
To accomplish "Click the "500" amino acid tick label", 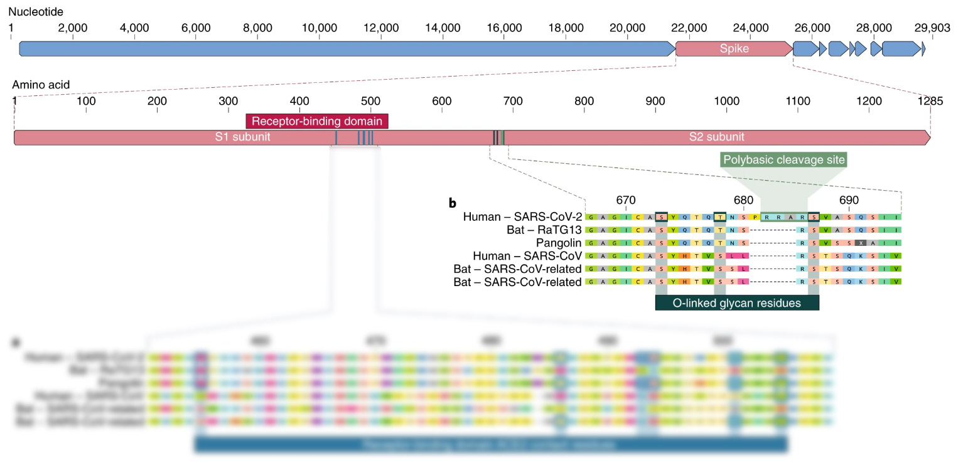I will point(370,100).
